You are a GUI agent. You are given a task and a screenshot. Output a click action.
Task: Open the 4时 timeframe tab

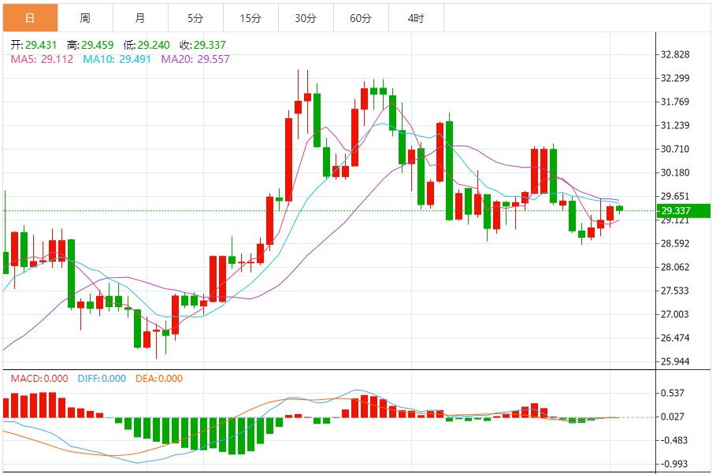point(416,18)
